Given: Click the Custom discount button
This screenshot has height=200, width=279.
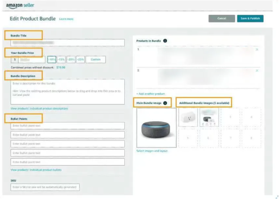Looking at the screenshot, I should (x=95, y=60).
